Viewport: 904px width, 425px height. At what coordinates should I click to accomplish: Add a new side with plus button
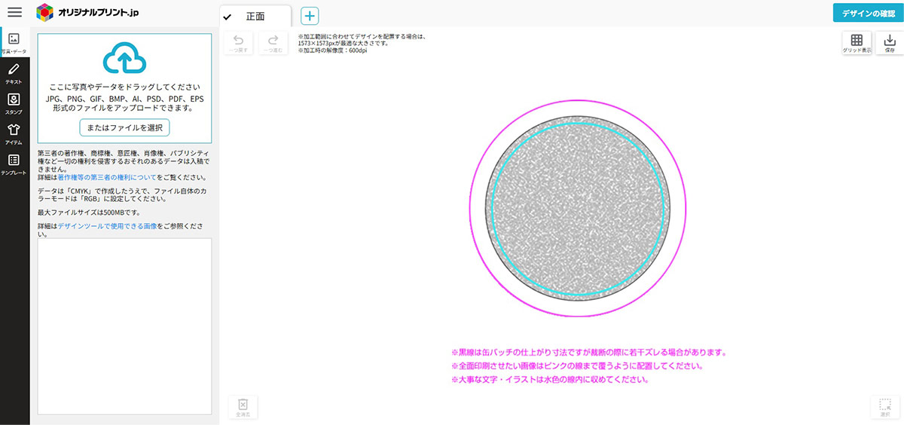[x=310, y=16]
